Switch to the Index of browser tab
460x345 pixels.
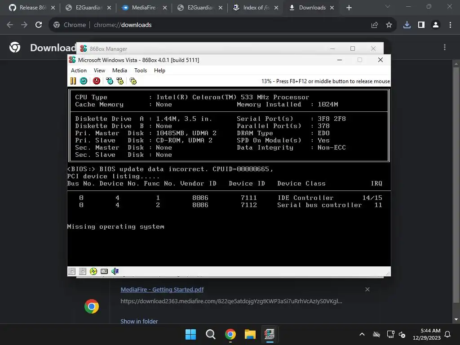point(252,8)
